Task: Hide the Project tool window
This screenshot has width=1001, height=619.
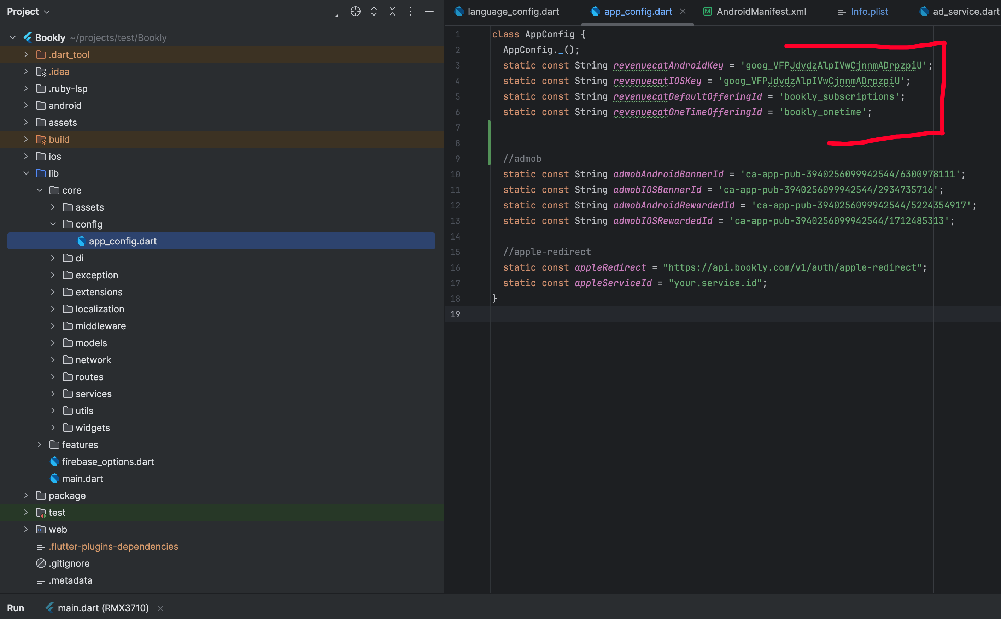Action: click(x=429, y=11)
